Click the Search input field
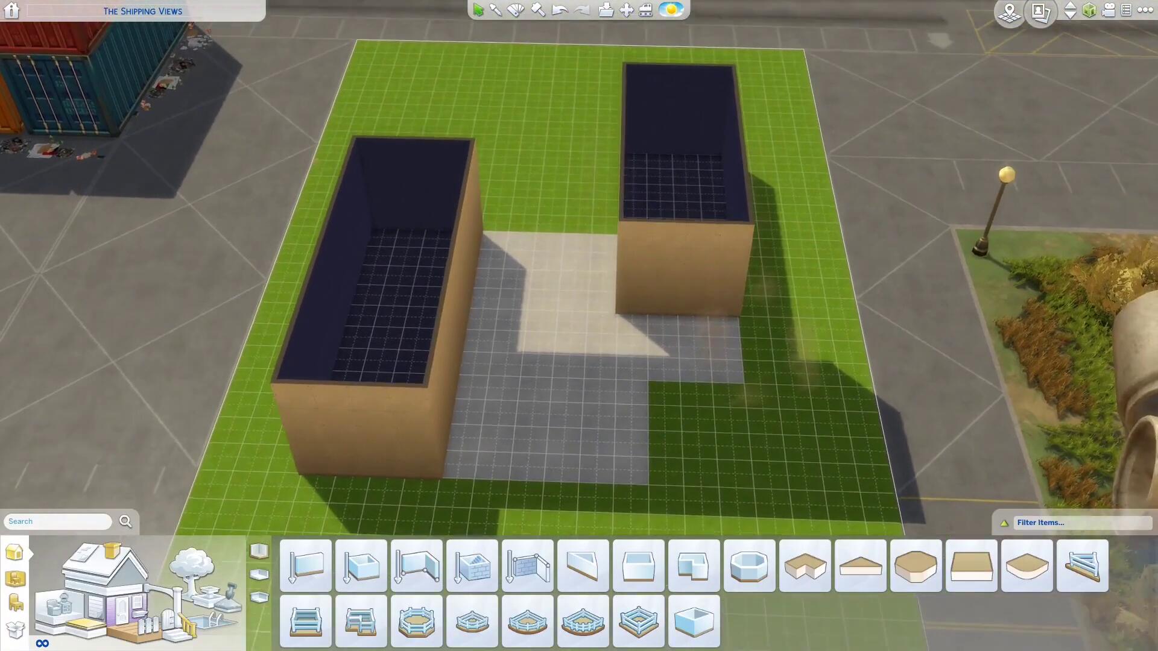 pos(58,521)
